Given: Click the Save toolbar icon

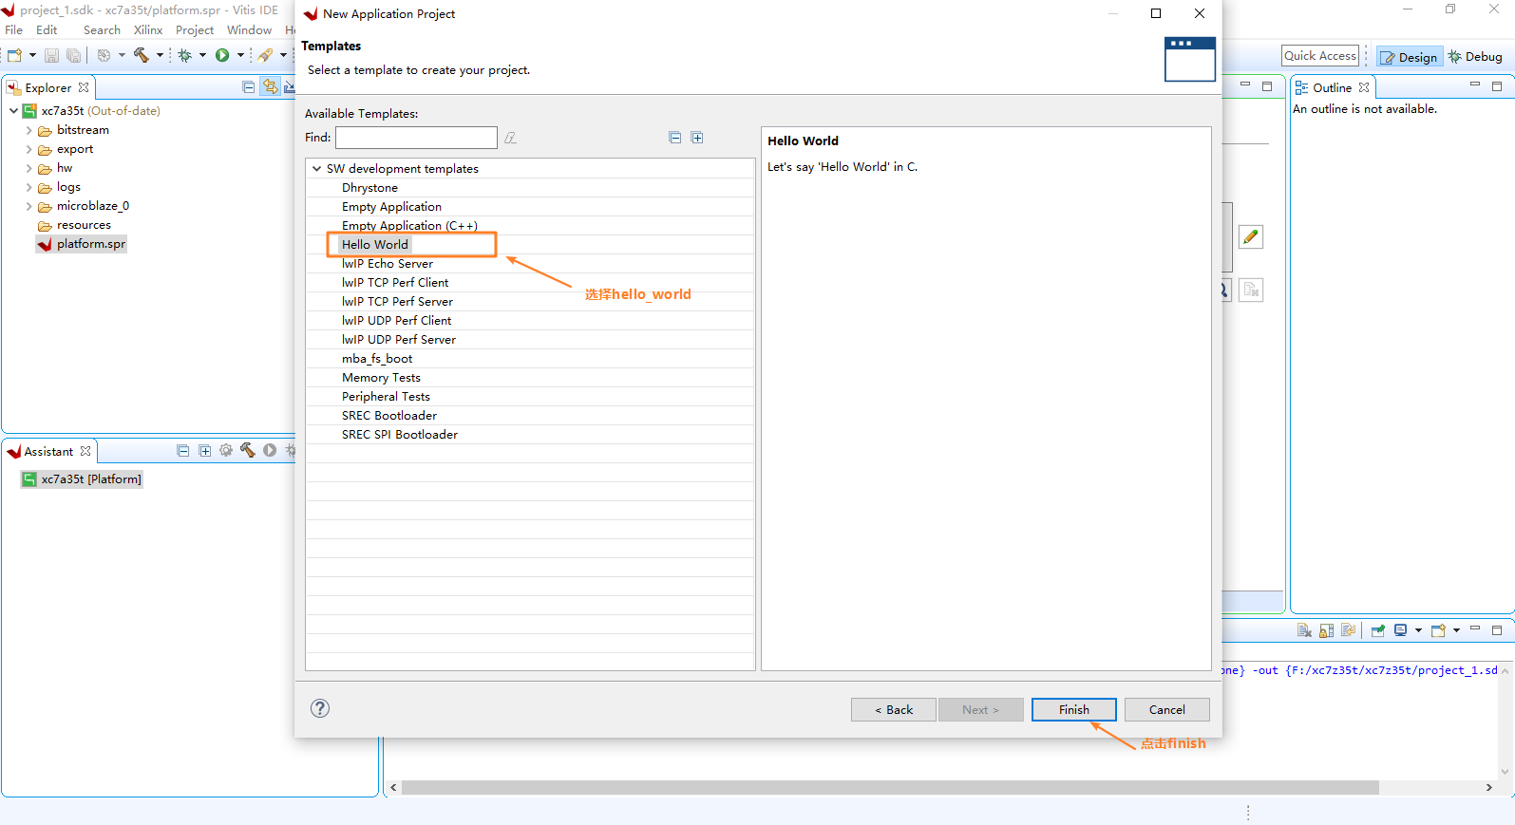Looking at the screenshot, I should pos(51,55).
